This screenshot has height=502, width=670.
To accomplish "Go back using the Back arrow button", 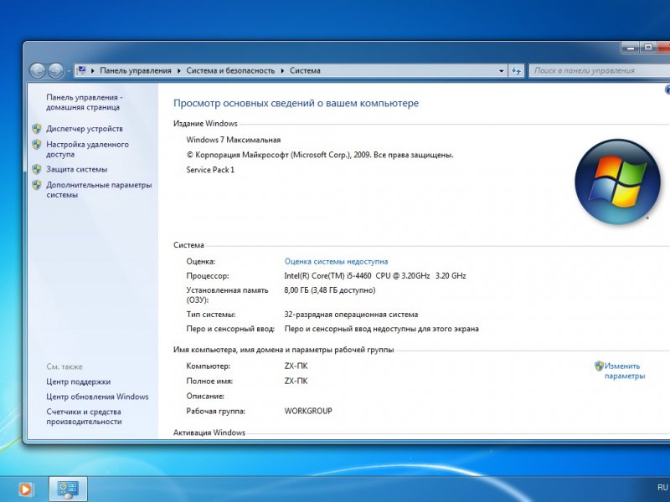I will [38, 70].
